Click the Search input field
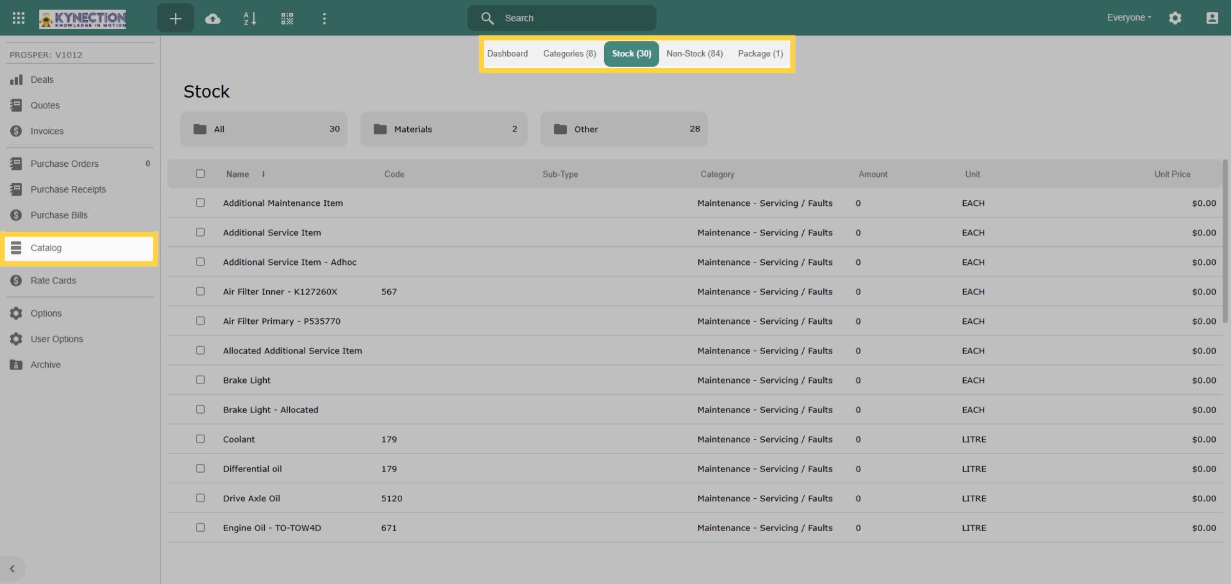The height and width of the screenshot is (584, 1231). (x=562, y=18)
